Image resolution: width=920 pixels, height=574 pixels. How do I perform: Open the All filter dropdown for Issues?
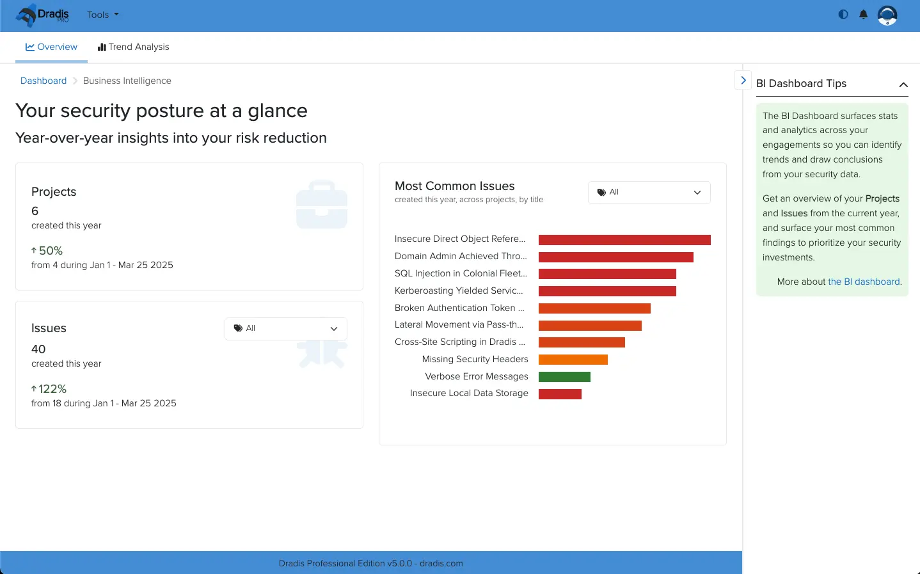pyautogui.click(x=286, y=328)
